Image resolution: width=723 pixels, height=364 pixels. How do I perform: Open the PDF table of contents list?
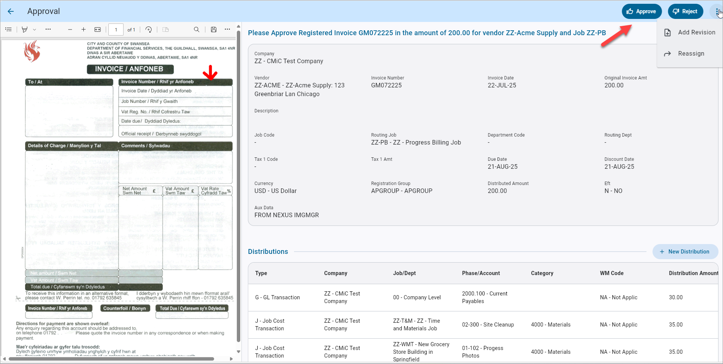pos(8,30)
